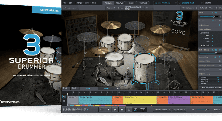Switch to the Grooves tab

(120, 3)
